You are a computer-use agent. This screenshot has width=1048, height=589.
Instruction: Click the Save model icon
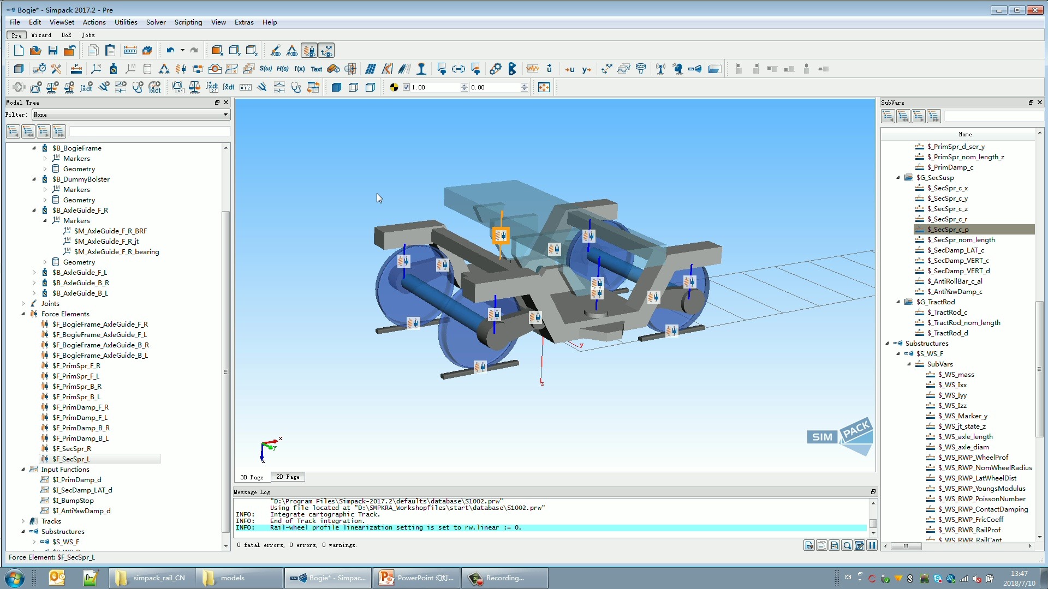click(53, 51)
